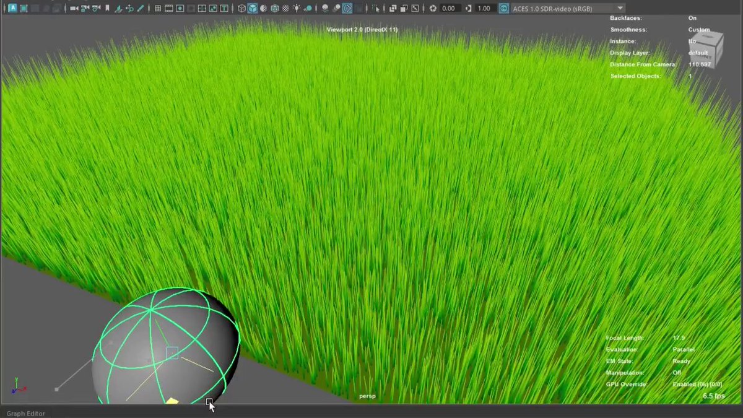The image size is (743, 418).
Task: Click the Exposure value field showing 0.00
Action: coord(450,9)
